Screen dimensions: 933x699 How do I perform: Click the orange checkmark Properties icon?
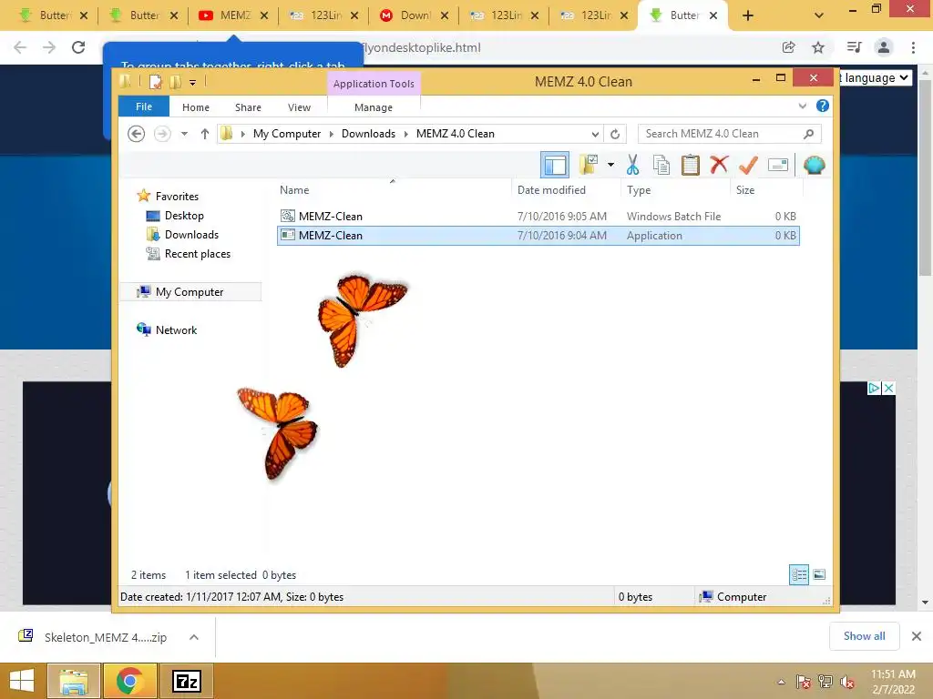coord(748,165)
